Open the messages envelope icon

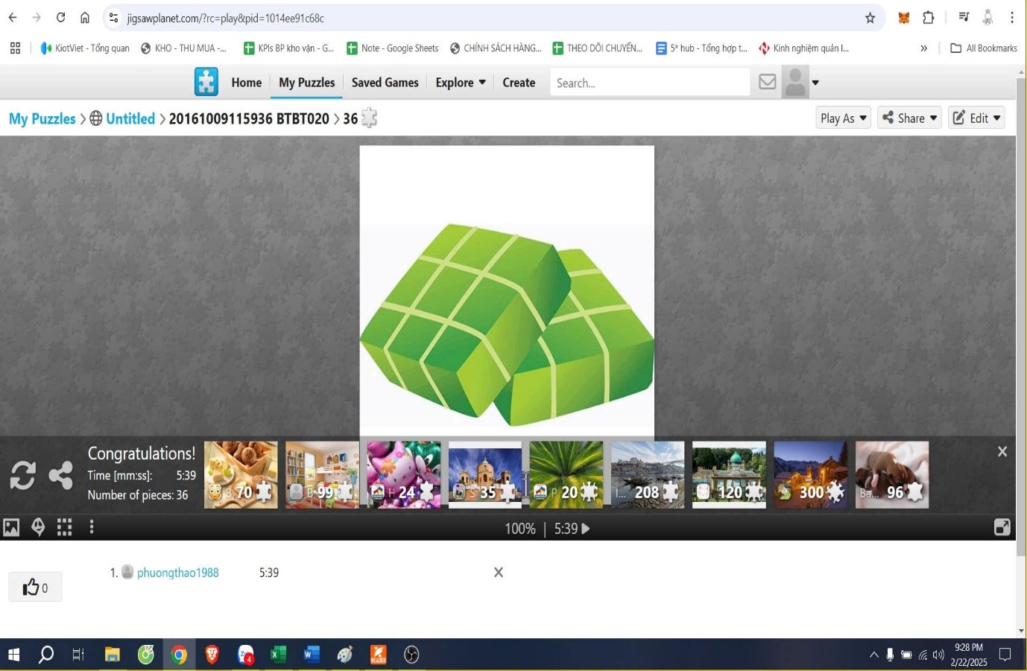pyautogui.click(x=767, y=82)
